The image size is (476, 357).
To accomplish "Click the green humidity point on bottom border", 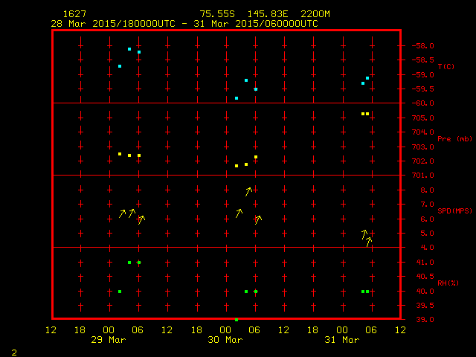I will tap(237, 320).
